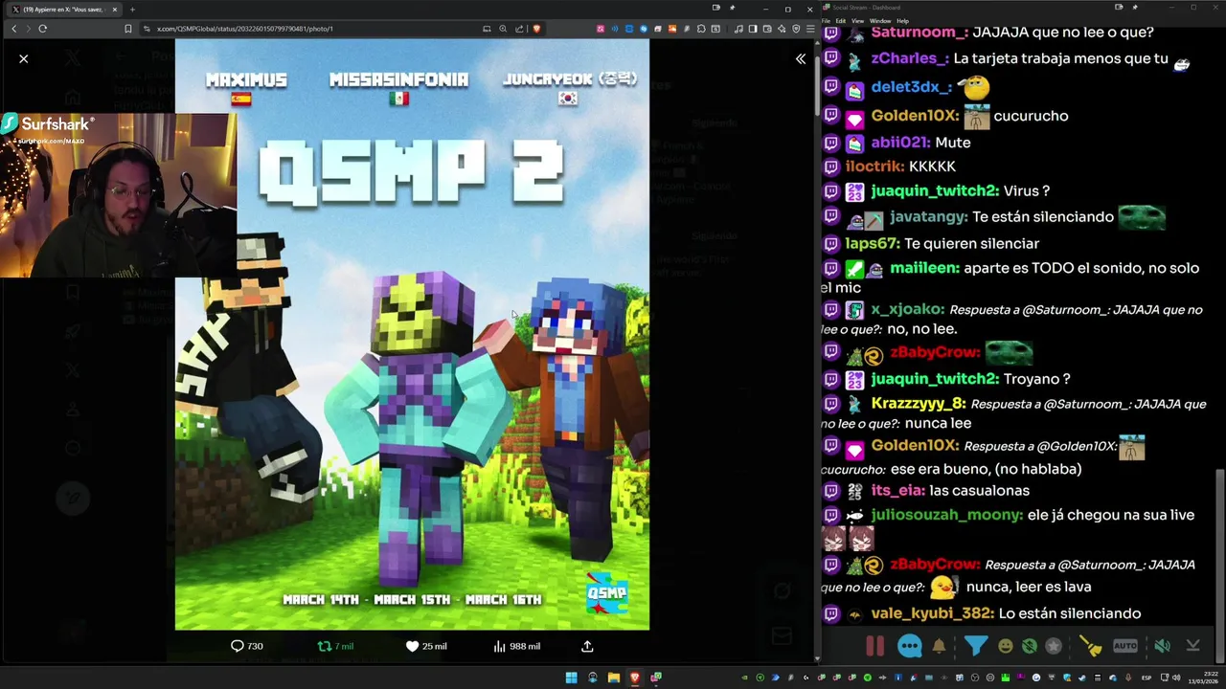Click username zCharles_ in chat
Viewport: 1226px width, 689px height.
[909, 58]
